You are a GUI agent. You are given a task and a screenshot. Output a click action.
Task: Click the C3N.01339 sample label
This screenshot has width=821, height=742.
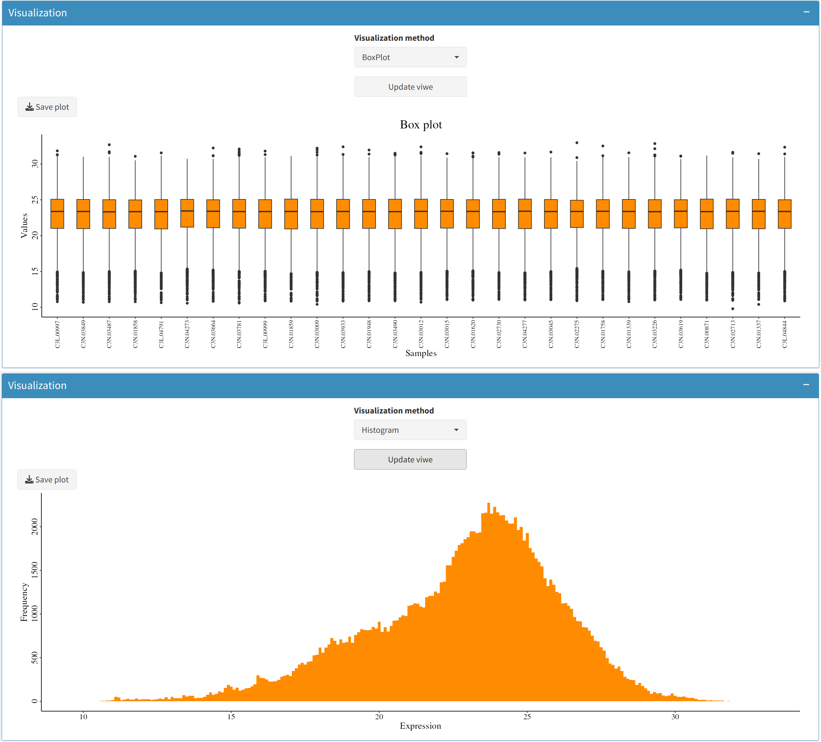(x=629, y=334)
